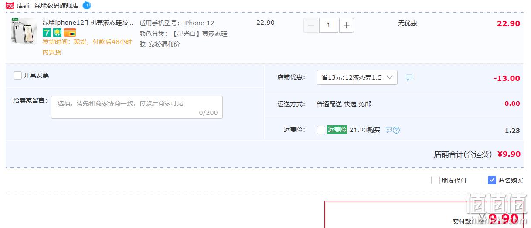The height and width of the screenshot is (228, 531).
Task: Click the quantity input field
Action: click(329, 25)
